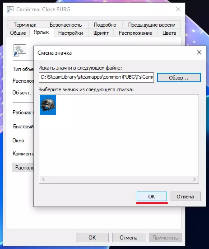Click Отмена in the icon change dialog

point(186,197)
